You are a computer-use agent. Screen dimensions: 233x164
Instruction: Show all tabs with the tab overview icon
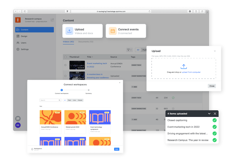[x=202, y=11]
